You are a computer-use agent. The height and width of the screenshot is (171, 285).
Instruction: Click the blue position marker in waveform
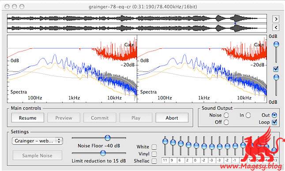[235, 23]
